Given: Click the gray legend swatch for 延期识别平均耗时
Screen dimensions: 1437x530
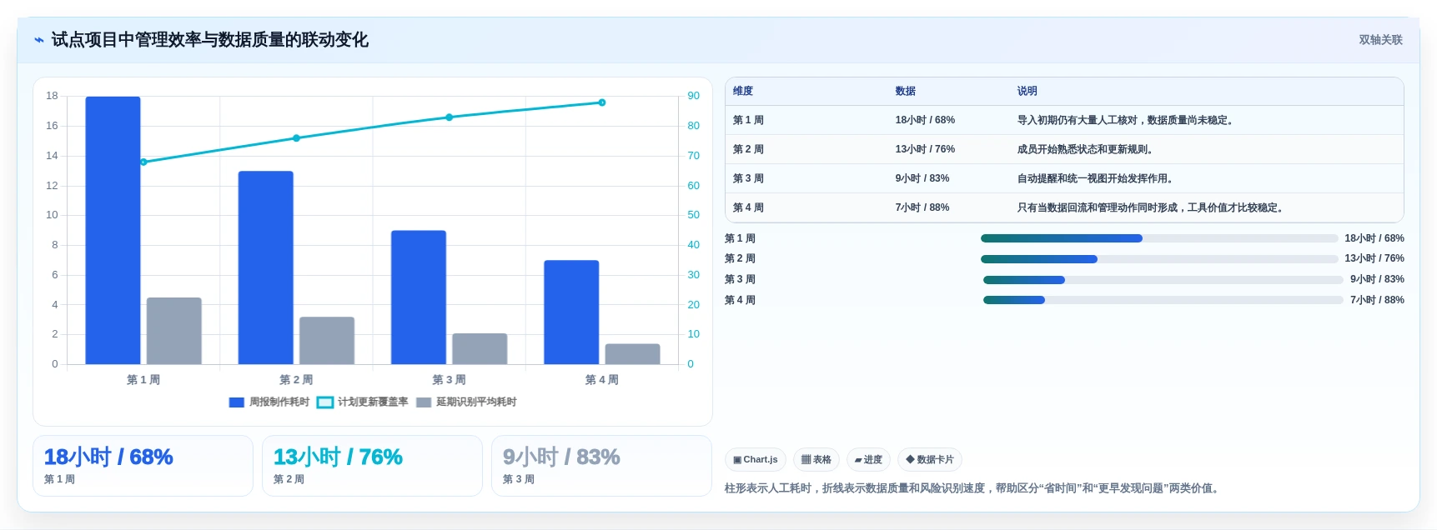Looking at the screenshot, I should (x=424, y=402).
